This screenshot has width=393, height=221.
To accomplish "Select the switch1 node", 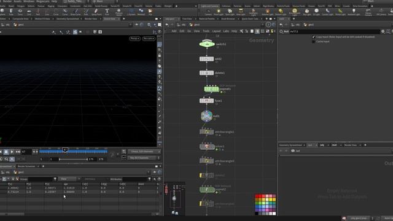I will click(x=207, y=44).
